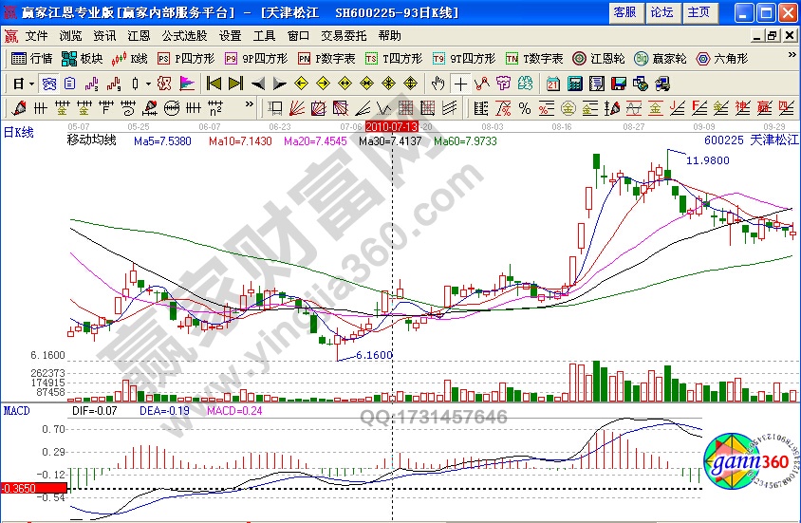Toggle the crosshair cursor tool
This screenshot has width=801, height=523.
[460, 83]
